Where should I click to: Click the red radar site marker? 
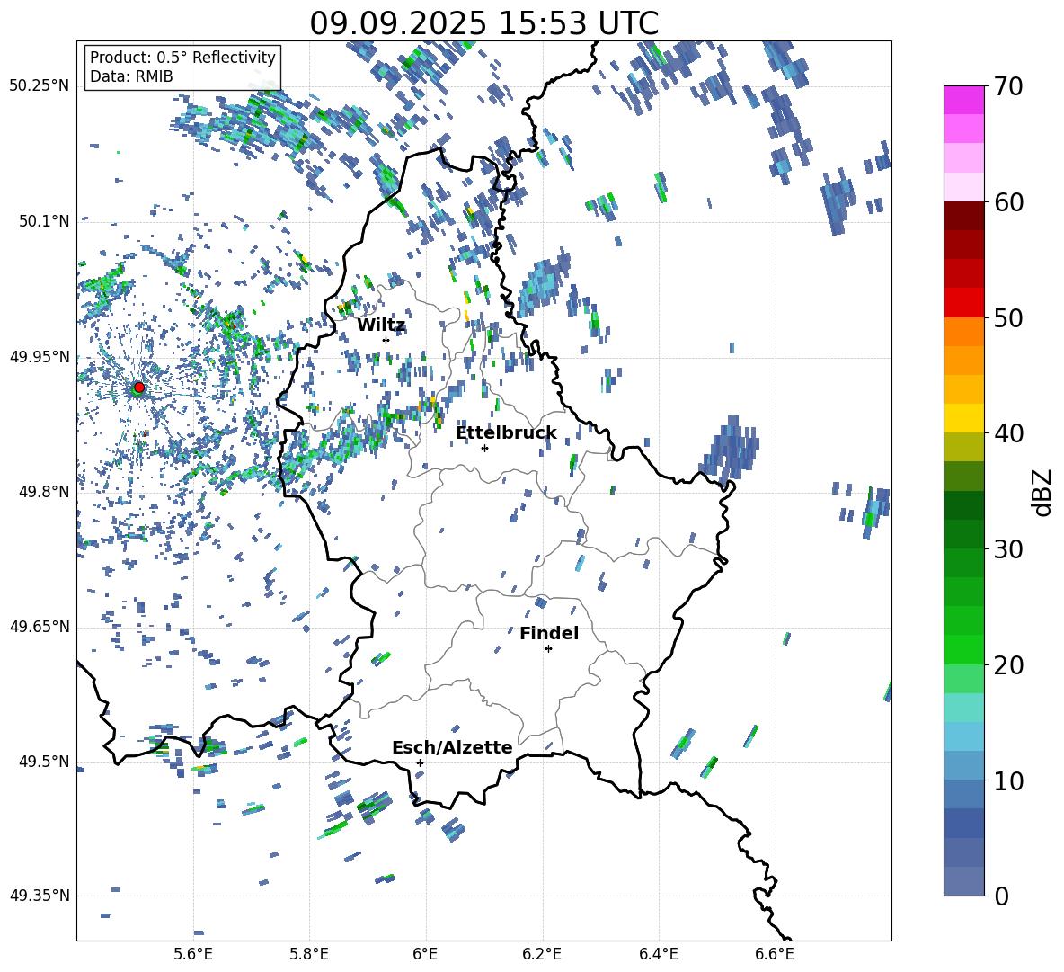coord(139,387)
